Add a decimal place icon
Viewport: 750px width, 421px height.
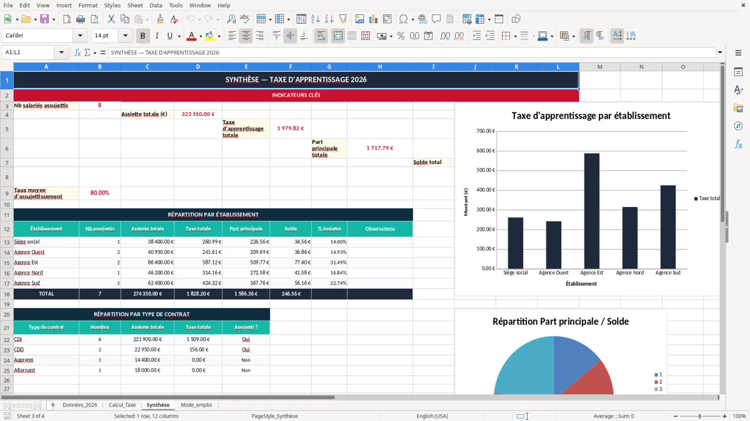coord(446,36)
